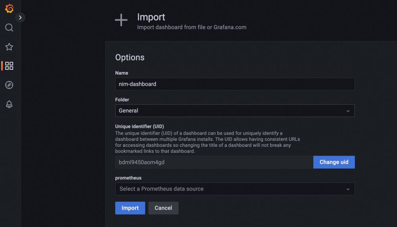Open starred dashboards via star icon
Screen dimensions: 397x227
[9, 47]
